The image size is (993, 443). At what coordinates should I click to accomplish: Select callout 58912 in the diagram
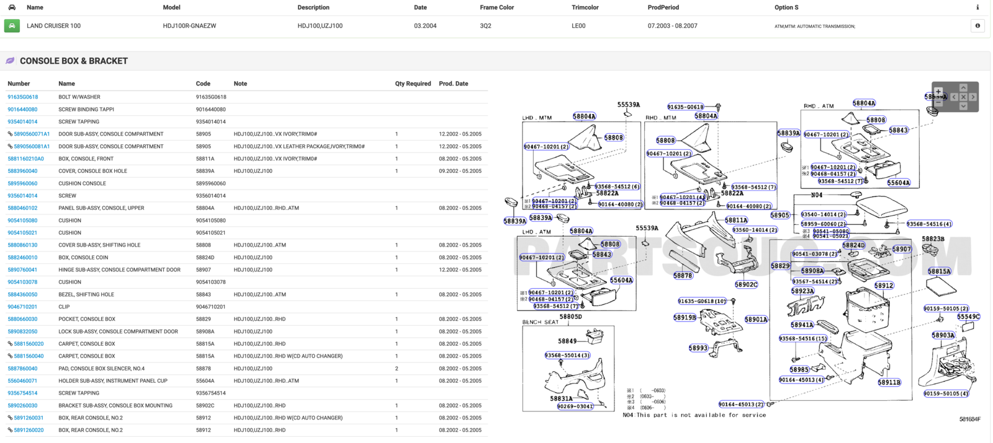884,286
